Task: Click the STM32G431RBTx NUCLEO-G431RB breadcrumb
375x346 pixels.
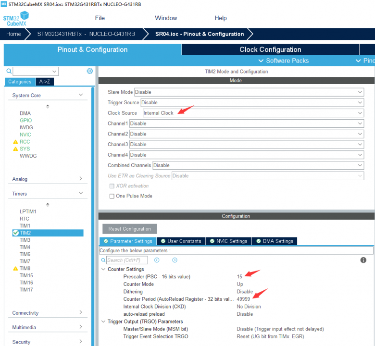Action: click(86, 34)
